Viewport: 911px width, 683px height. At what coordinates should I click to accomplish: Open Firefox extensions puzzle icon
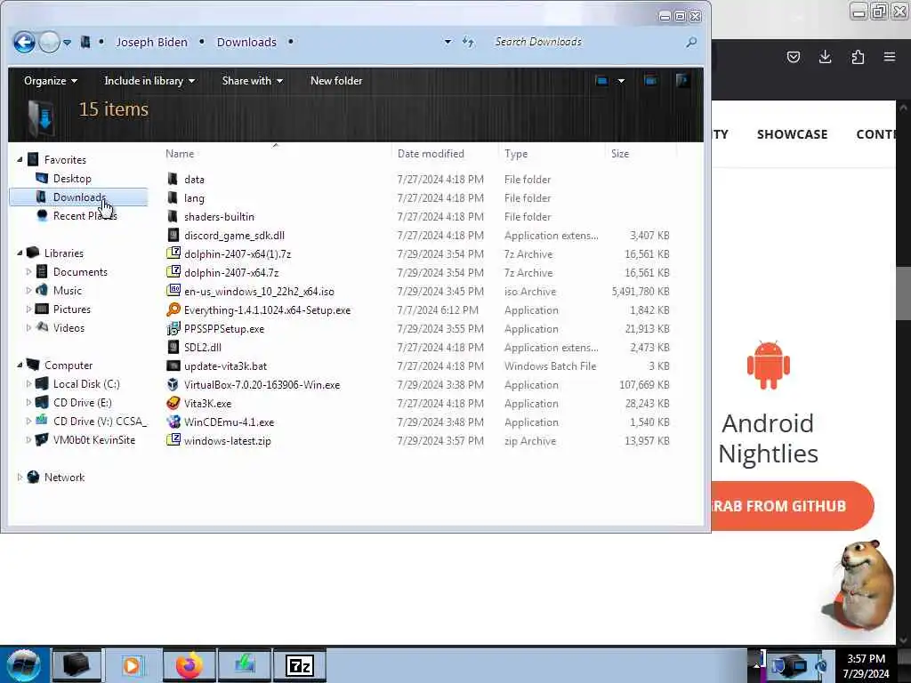(x=858, y=56)
